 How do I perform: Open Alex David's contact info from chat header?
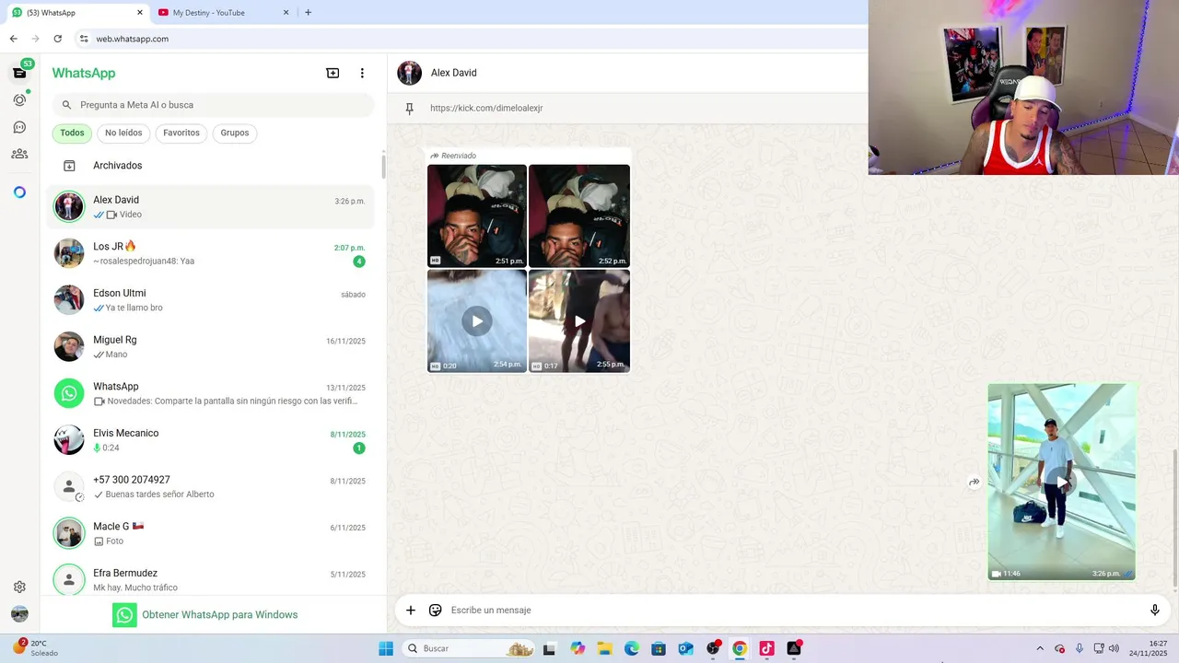pyautogui.click(x=454, y=73)
